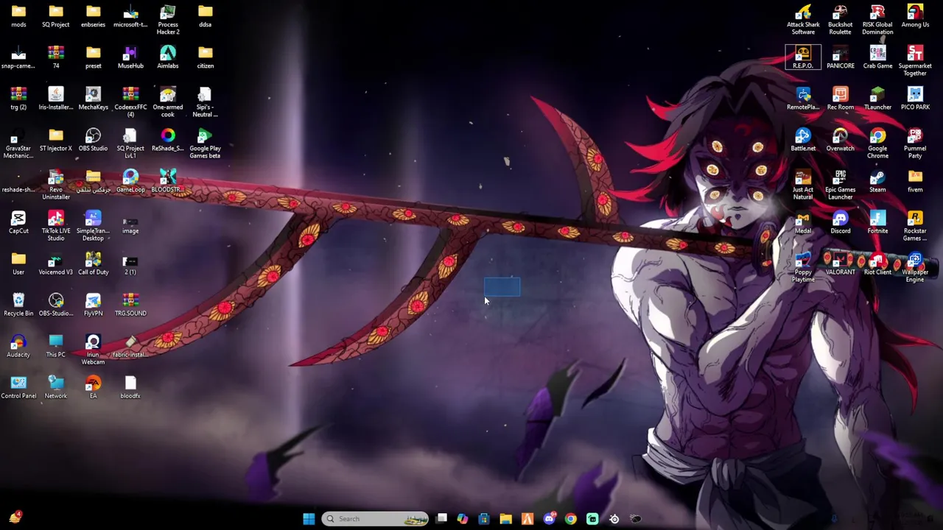Select the R.E.P.O. game icon

tap(803, 57)
